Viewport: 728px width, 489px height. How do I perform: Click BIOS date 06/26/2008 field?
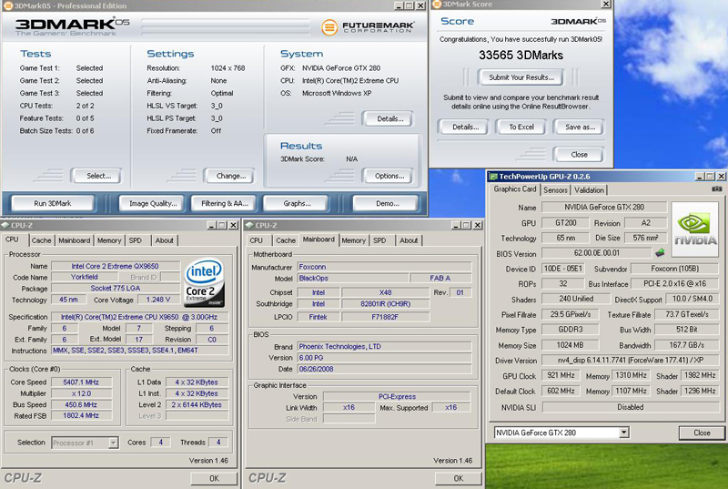384,369
